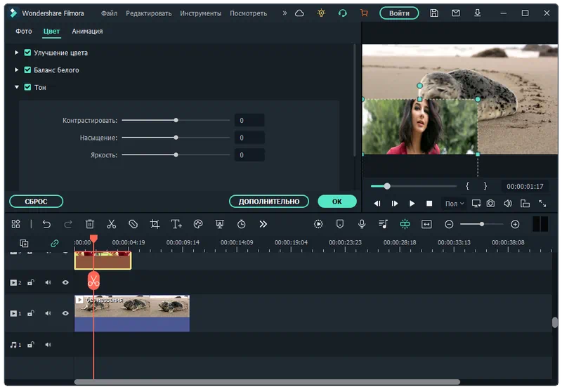This screenshot has height=389, width=562.
Task: Open the Инструменты menu
Action: (200, 13)
